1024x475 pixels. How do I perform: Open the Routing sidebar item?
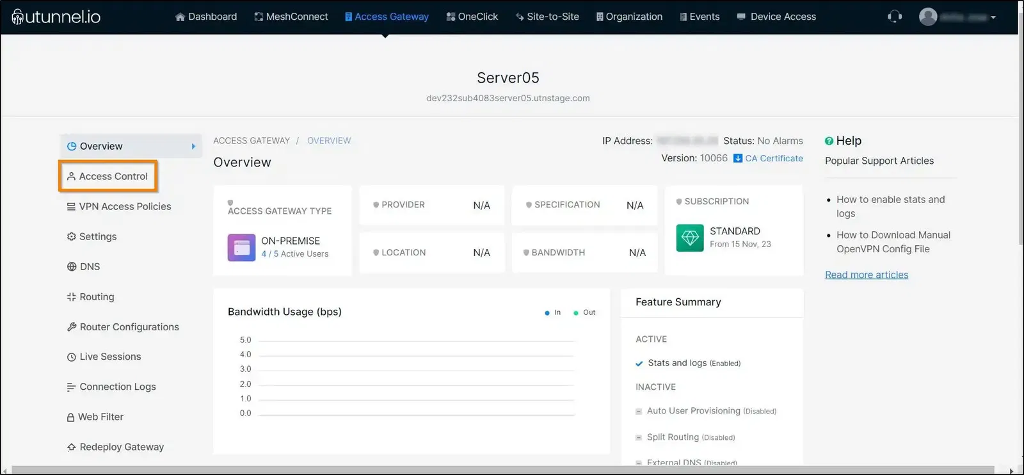(x=90, y=296)
